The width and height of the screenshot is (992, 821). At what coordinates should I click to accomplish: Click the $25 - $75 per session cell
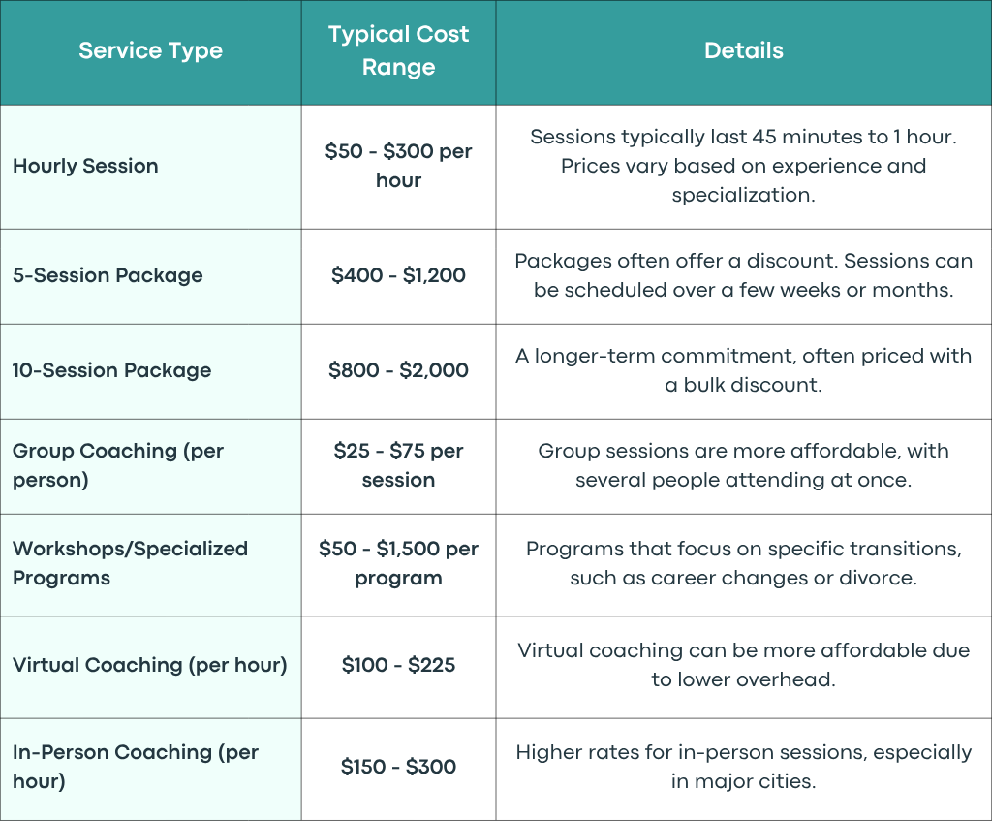398,465
